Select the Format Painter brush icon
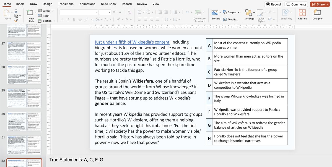The image size is (332, 167). coord(16,20)
